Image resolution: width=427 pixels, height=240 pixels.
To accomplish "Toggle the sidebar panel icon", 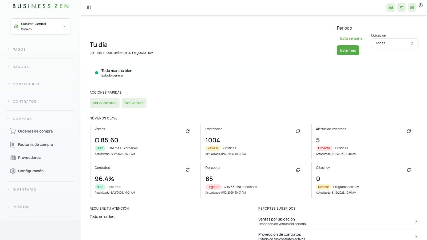I will pyautogui.click(x=89, y=7).
